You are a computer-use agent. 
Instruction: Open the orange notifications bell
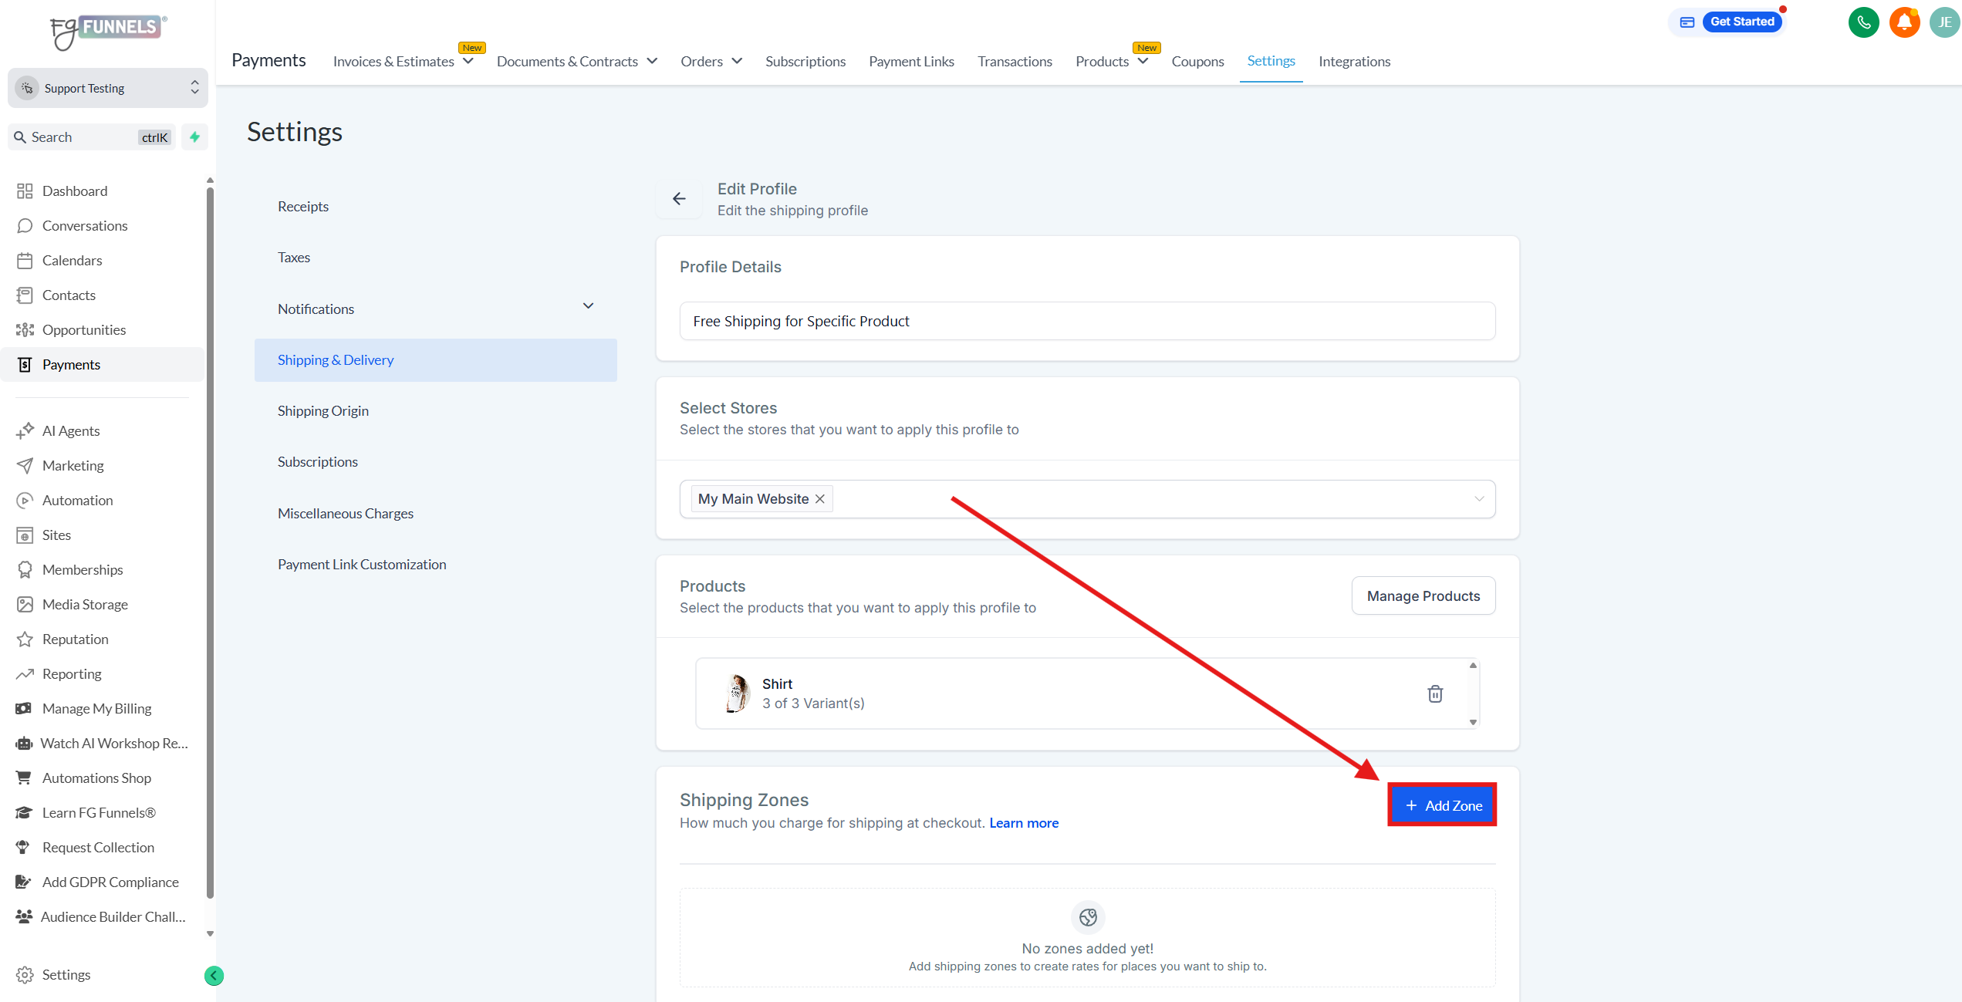(x=1903, y=22)
